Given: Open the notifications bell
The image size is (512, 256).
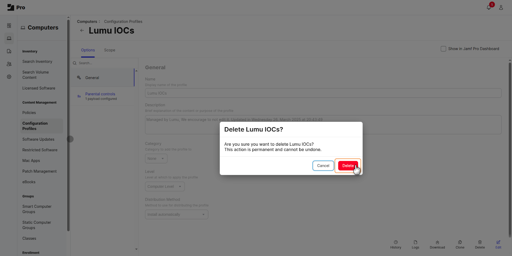Looking at the screenshot, I should pos(489,7).
